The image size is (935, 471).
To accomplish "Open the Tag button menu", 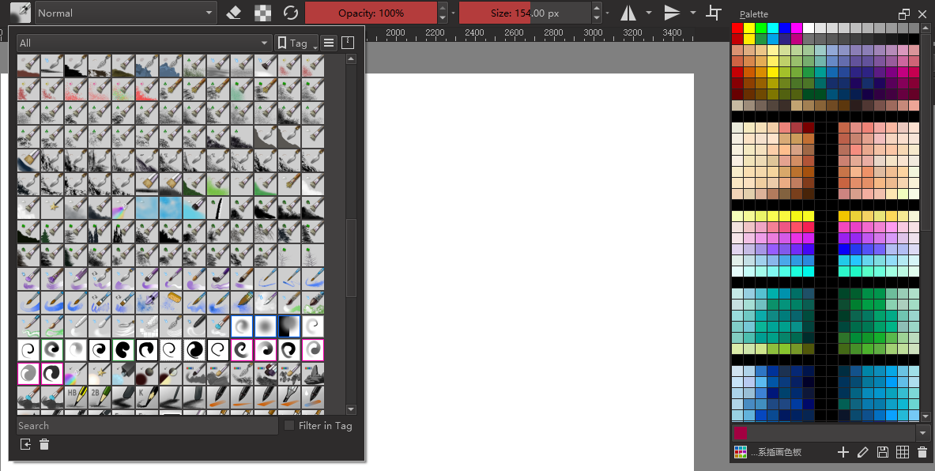I will click(296, 43).
